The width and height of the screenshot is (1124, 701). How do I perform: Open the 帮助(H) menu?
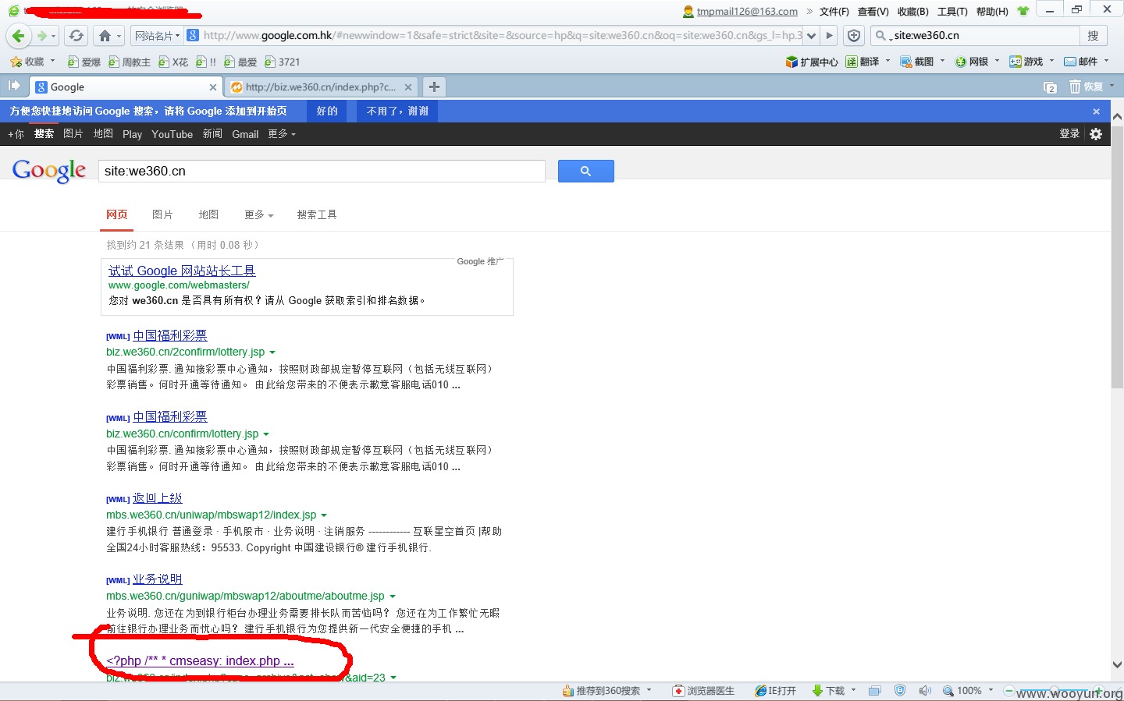coord(992,12)
